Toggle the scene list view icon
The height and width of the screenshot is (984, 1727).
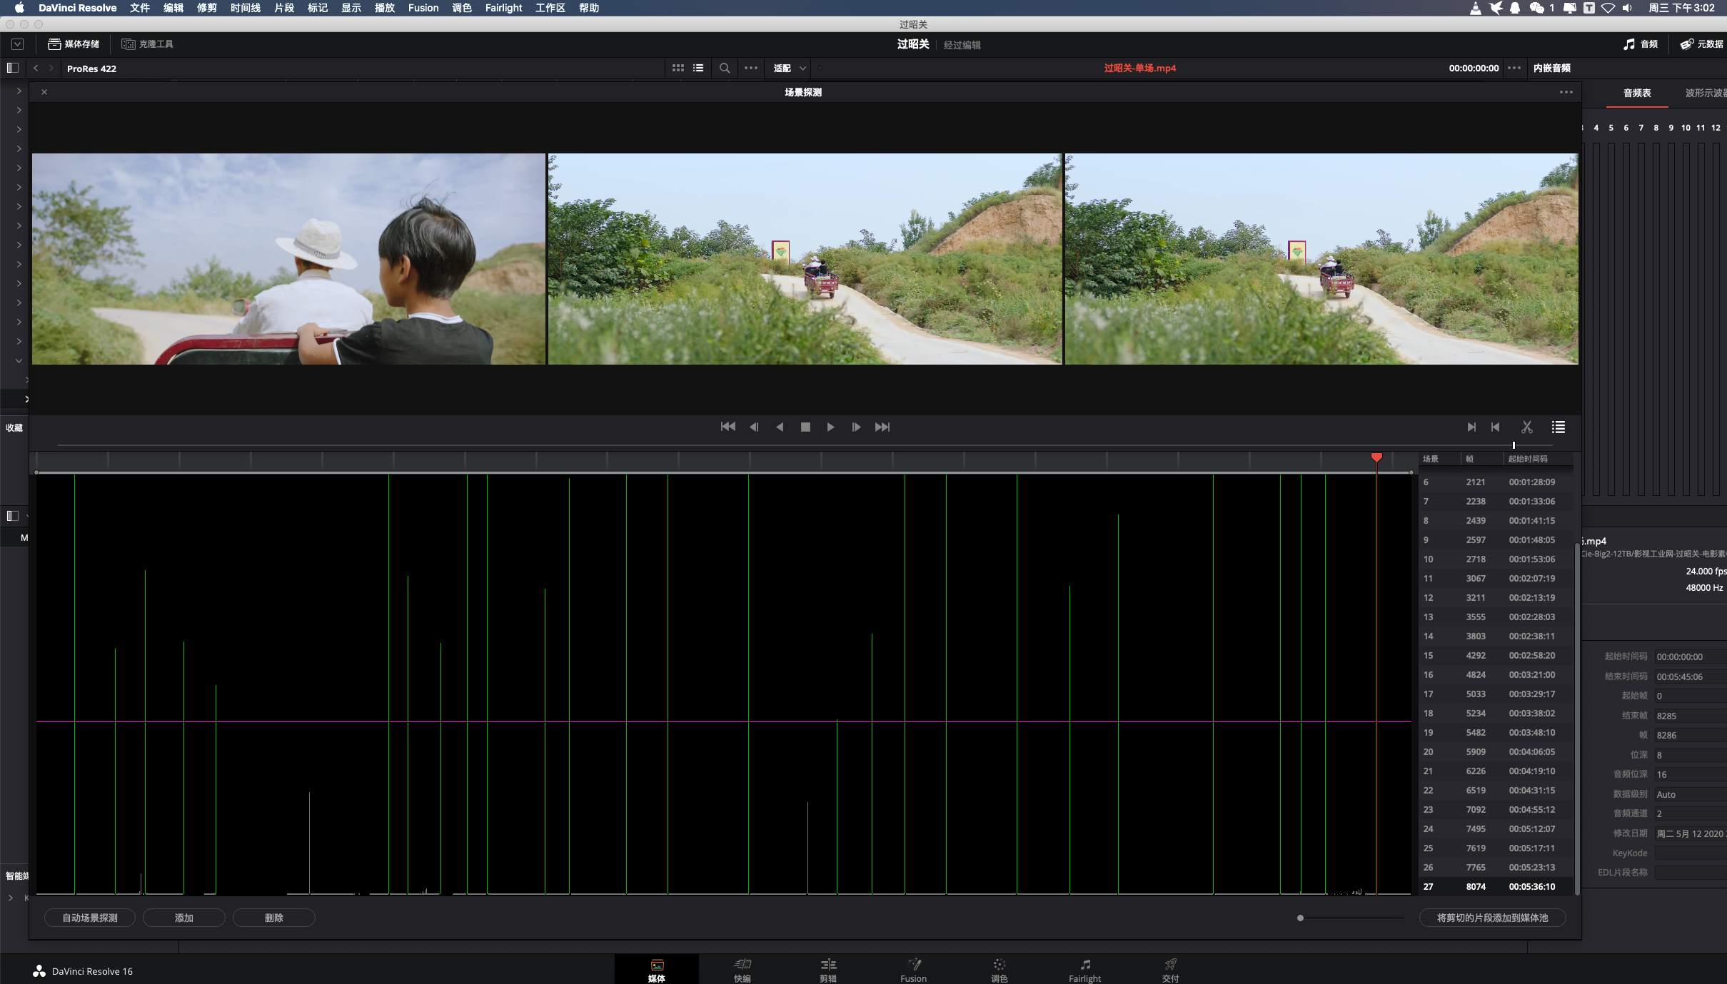coord(1558,427)
